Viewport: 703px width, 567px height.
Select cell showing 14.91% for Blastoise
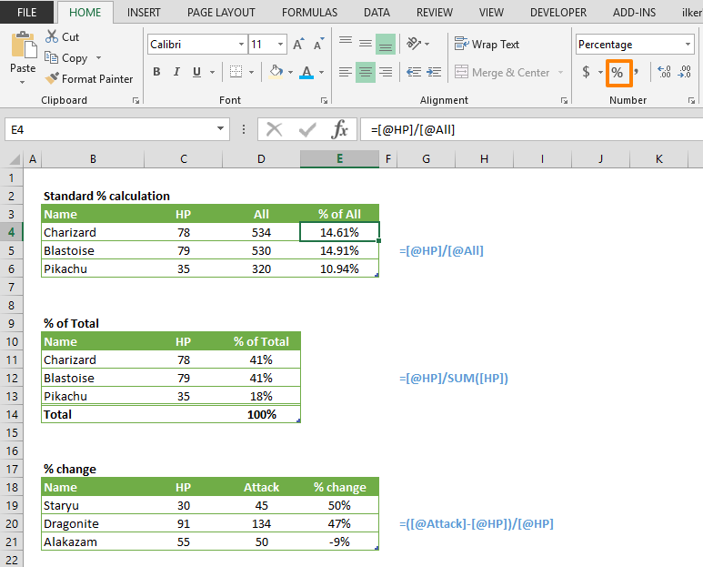(339, 250)
